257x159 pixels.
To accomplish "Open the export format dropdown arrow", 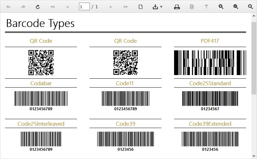I will pyautogui.click(x=161, y=7).
